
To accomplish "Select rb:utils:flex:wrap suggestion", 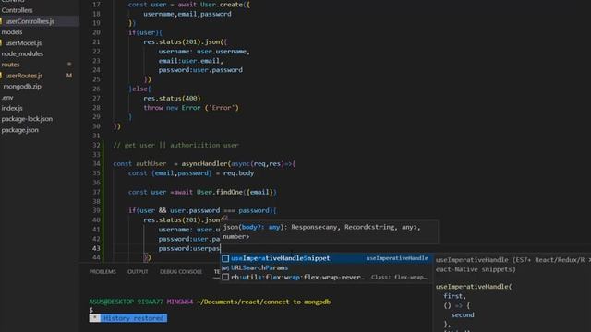I will (x=326, y=277).
